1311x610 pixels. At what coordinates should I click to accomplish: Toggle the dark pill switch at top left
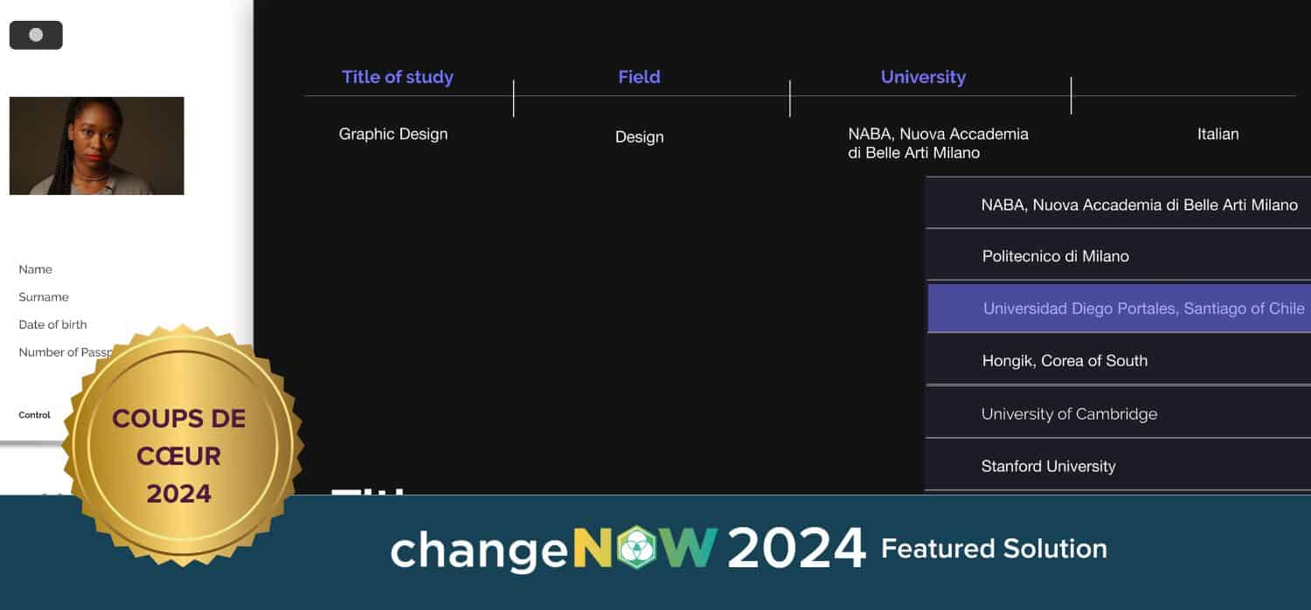point(36,35)
